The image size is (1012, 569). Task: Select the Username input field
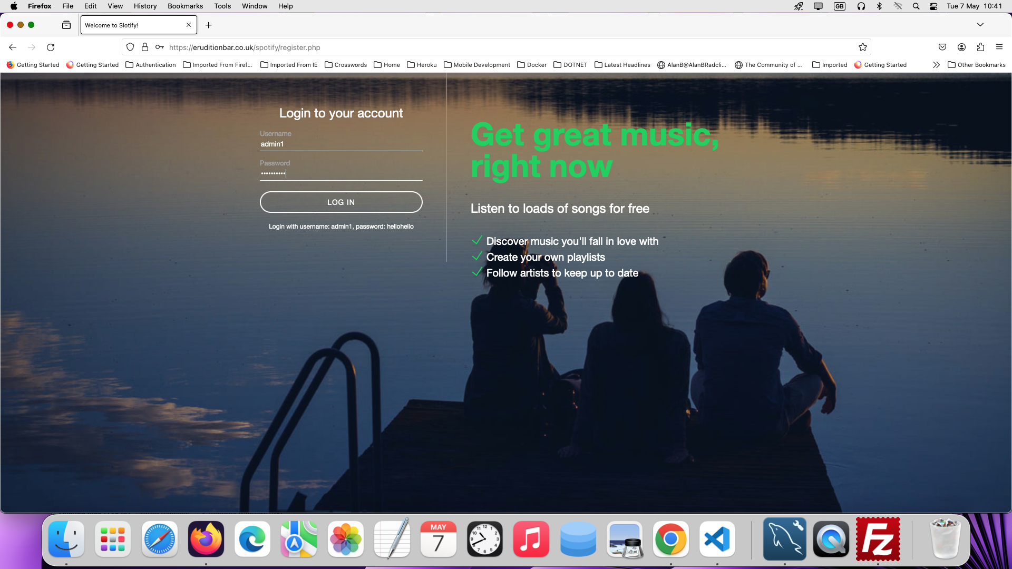(x=340, y=144)
